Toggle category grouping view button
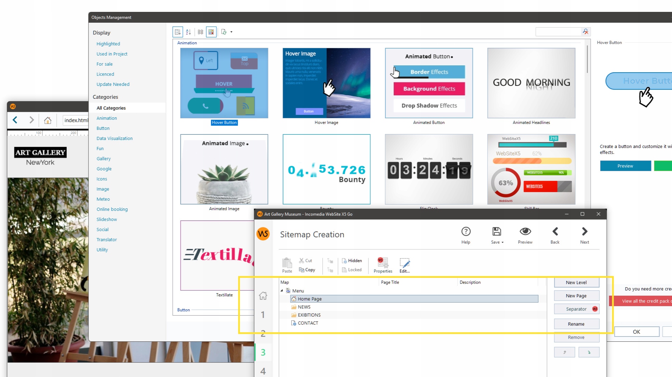672x377 pixels. [178, 32]
